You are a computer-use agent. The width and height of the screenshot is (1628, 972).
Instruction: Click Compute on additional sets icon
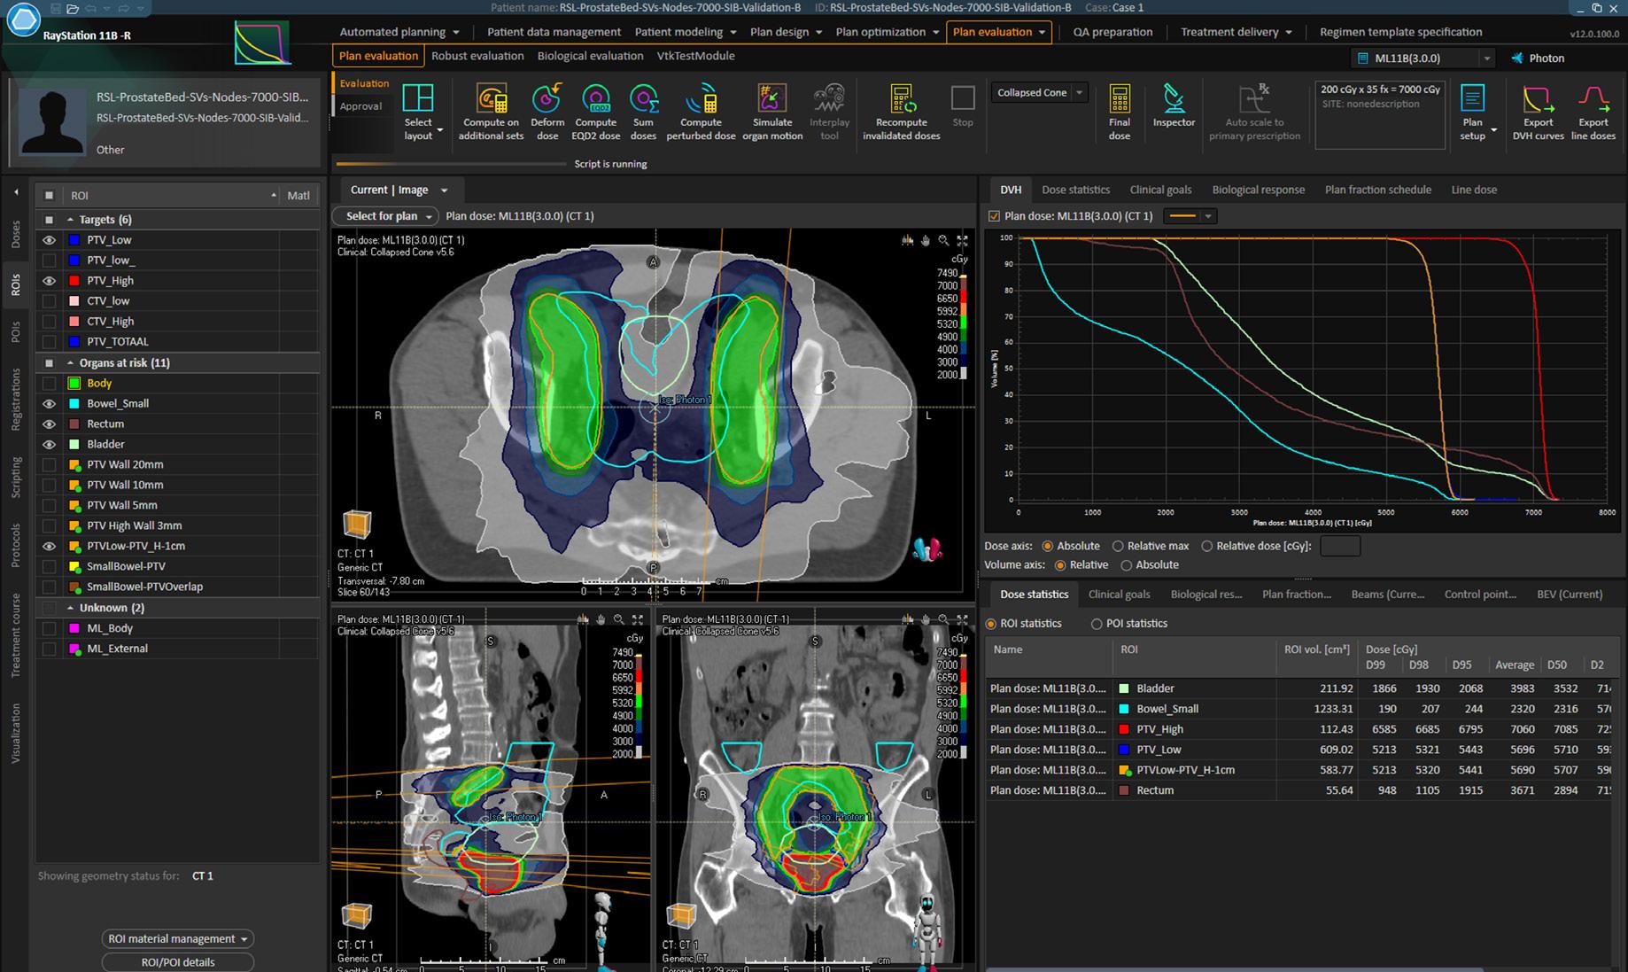(x=491, y=112)
